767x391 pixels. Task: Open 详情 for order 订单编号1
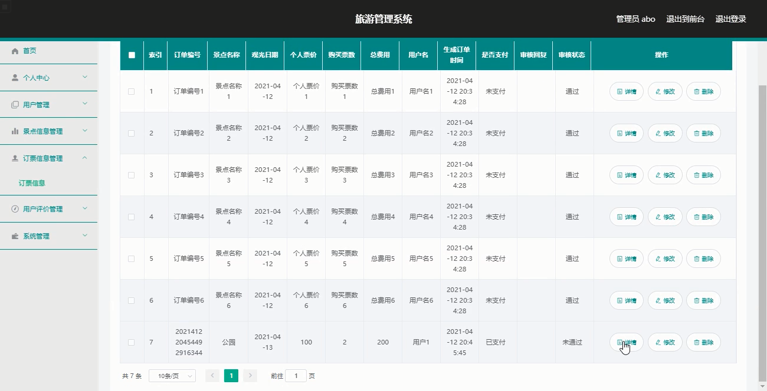627,91
